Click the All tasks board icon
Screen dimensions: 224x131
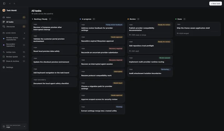coord(4,22)
